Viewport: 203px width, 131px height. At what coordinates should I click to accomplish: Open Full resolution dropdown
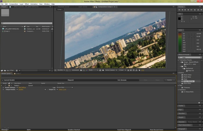pyautogui.click(x=93, y=70)
